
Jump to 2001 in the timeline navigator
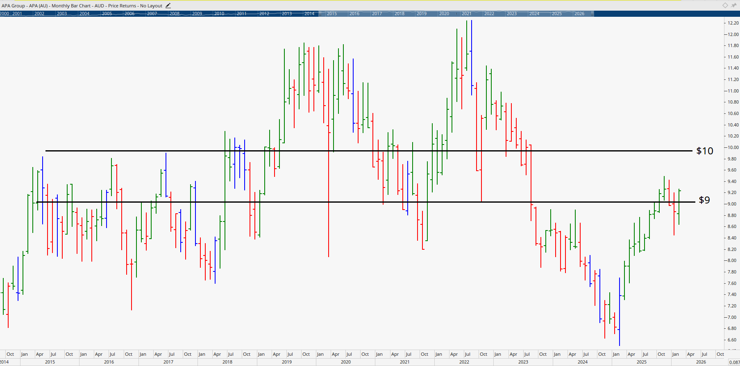pyautogui.click(x=17, y=14)
